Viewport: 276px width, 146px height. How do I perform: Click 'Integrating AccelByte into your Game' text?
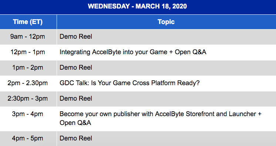113,52
